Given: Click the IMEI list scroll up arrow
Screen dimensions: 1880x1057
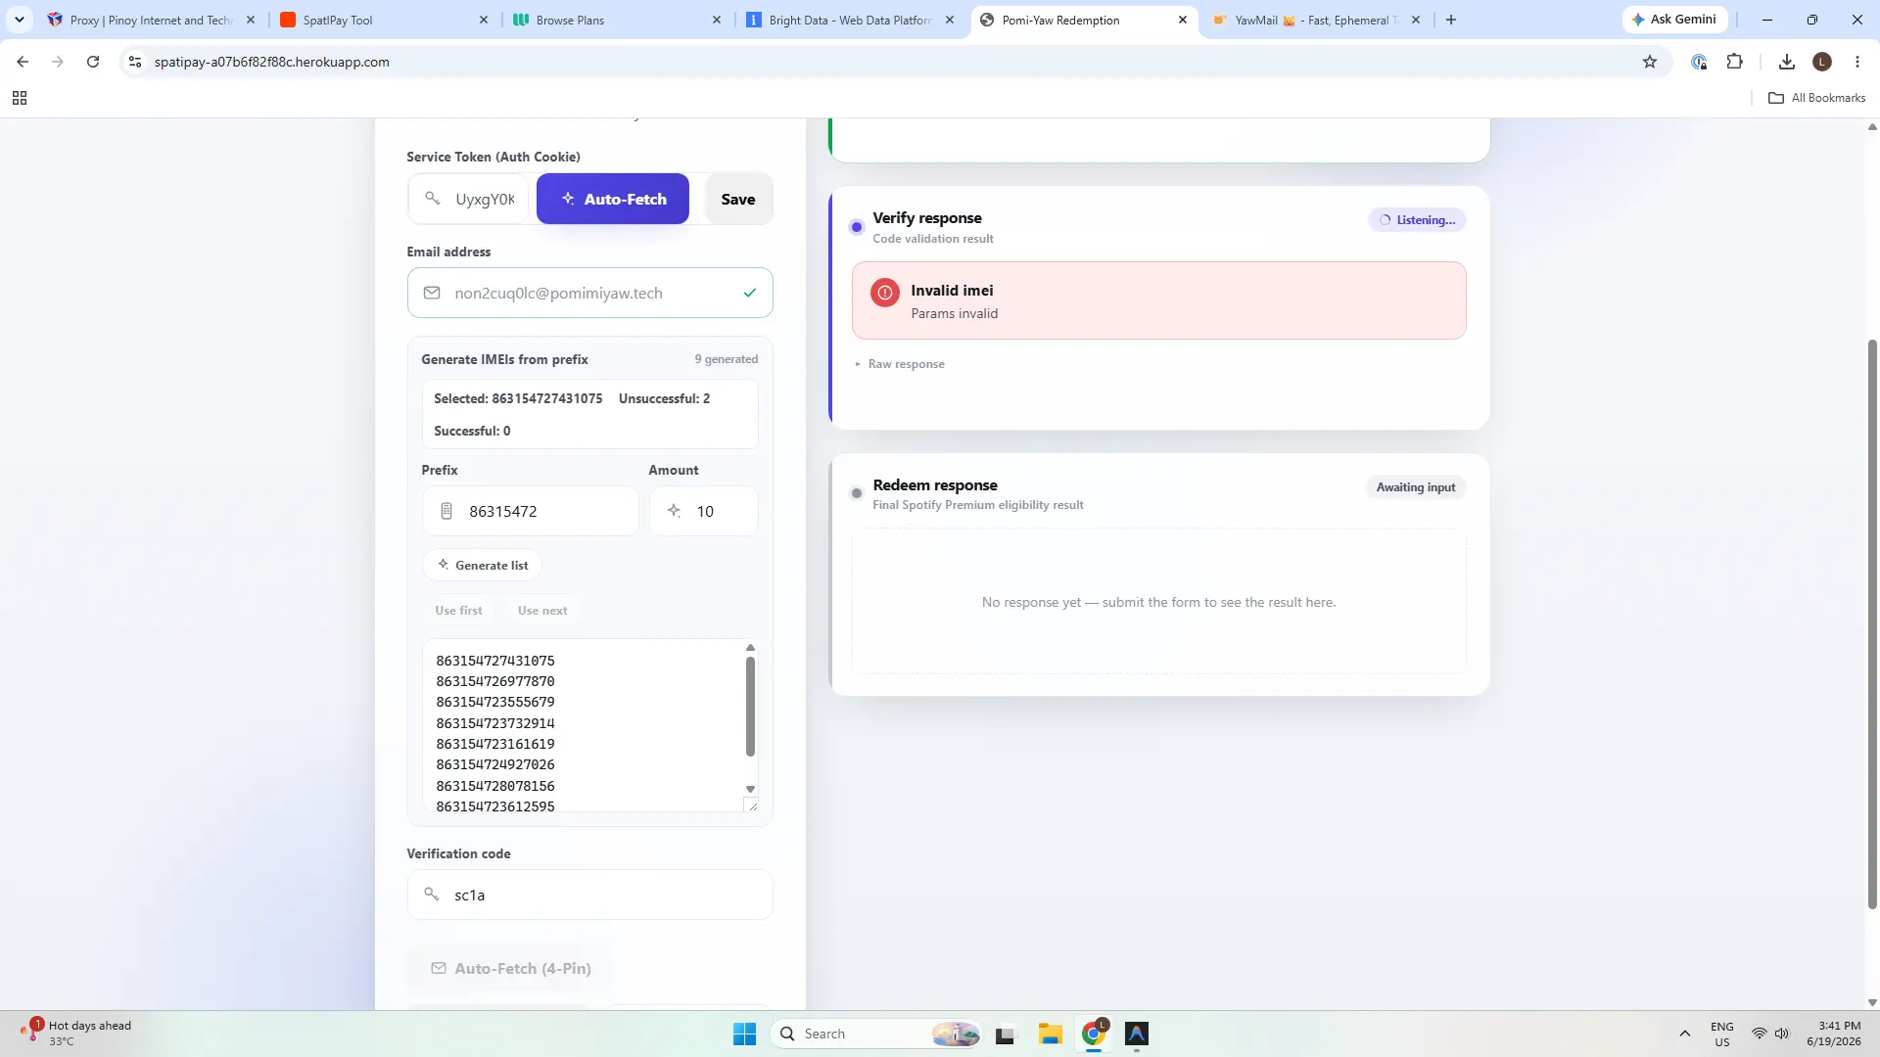Looking at the screenshot, I should pyautogui.click(x=751, y=647).
